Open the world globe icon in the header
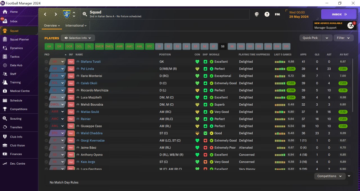Viewport: 360px width, 191px height. (257, 14)
